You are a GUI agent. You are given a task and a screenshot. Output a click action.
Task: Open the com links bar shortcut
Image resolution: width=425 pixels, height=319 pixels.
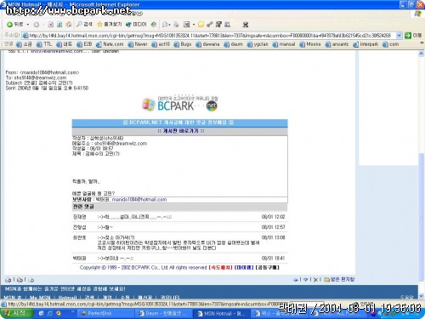click(391, 44)
